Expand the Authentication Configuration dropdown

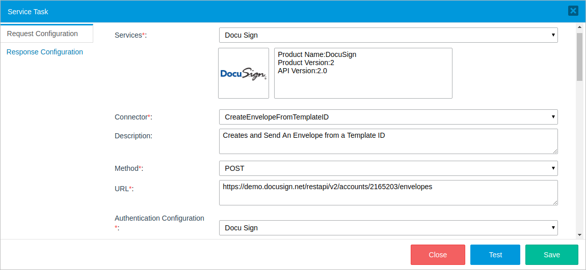(388, 228)
